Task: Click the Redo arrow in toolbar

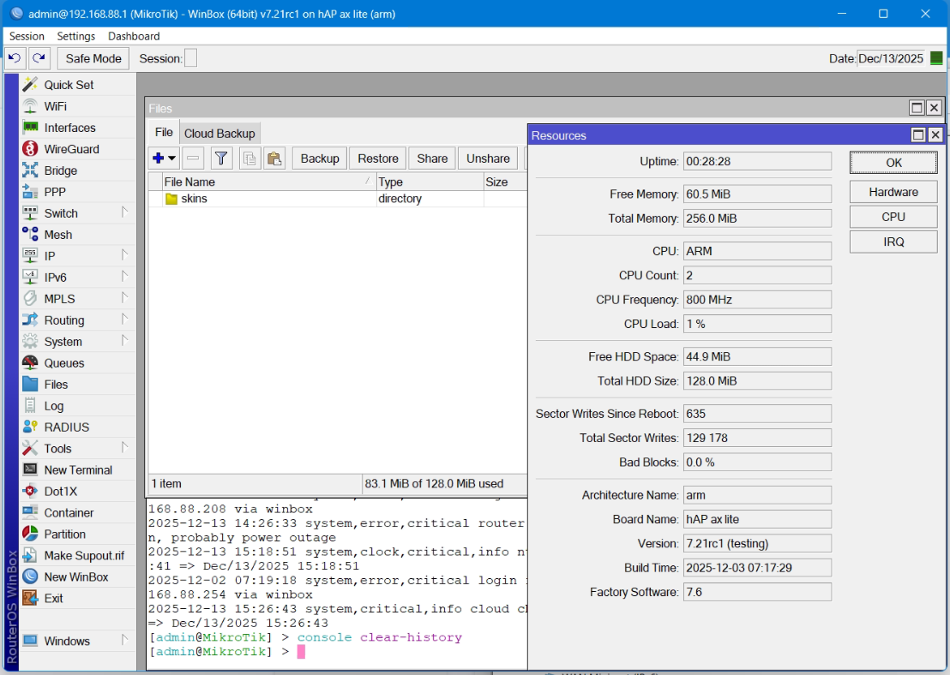Action: click(39, 58)
